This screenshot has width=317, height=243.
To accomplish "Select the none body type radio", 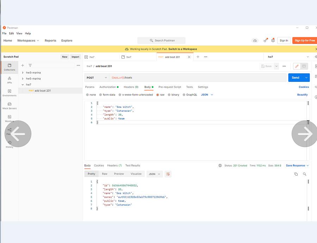I will [87, 95].
